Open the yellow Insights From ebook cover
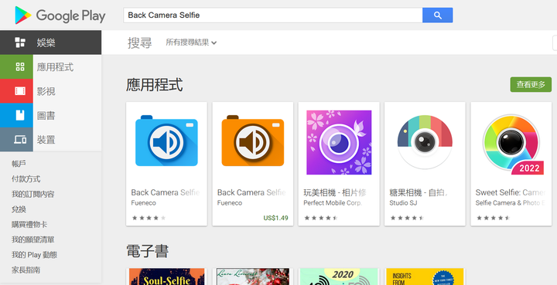 (x=425, y=277)
